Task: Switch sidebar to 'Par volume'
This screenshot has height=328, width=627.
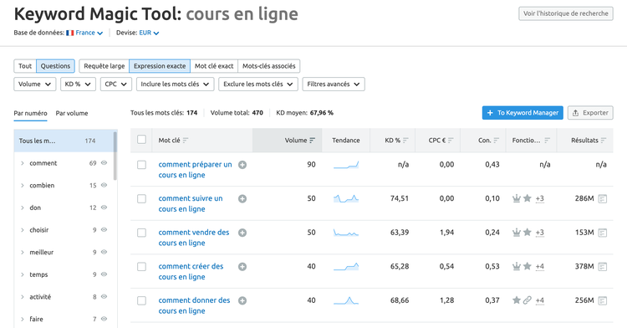Action: pos(72,113)
